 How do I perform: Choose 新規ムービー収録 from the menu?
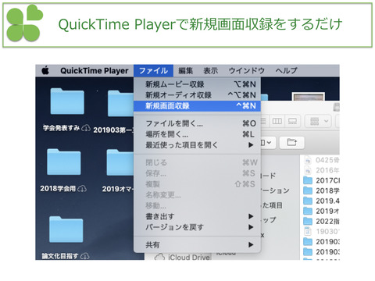pyautogui.click(x=197, y=84)
